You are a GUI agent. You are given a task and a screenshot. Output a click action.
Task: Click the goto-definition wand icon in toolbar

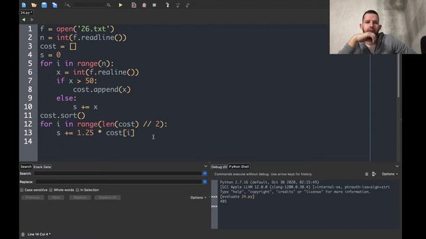pyautogui.click(x=67, y=5)
